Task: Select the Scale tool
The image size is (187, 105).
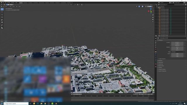Action: [2, 20]
